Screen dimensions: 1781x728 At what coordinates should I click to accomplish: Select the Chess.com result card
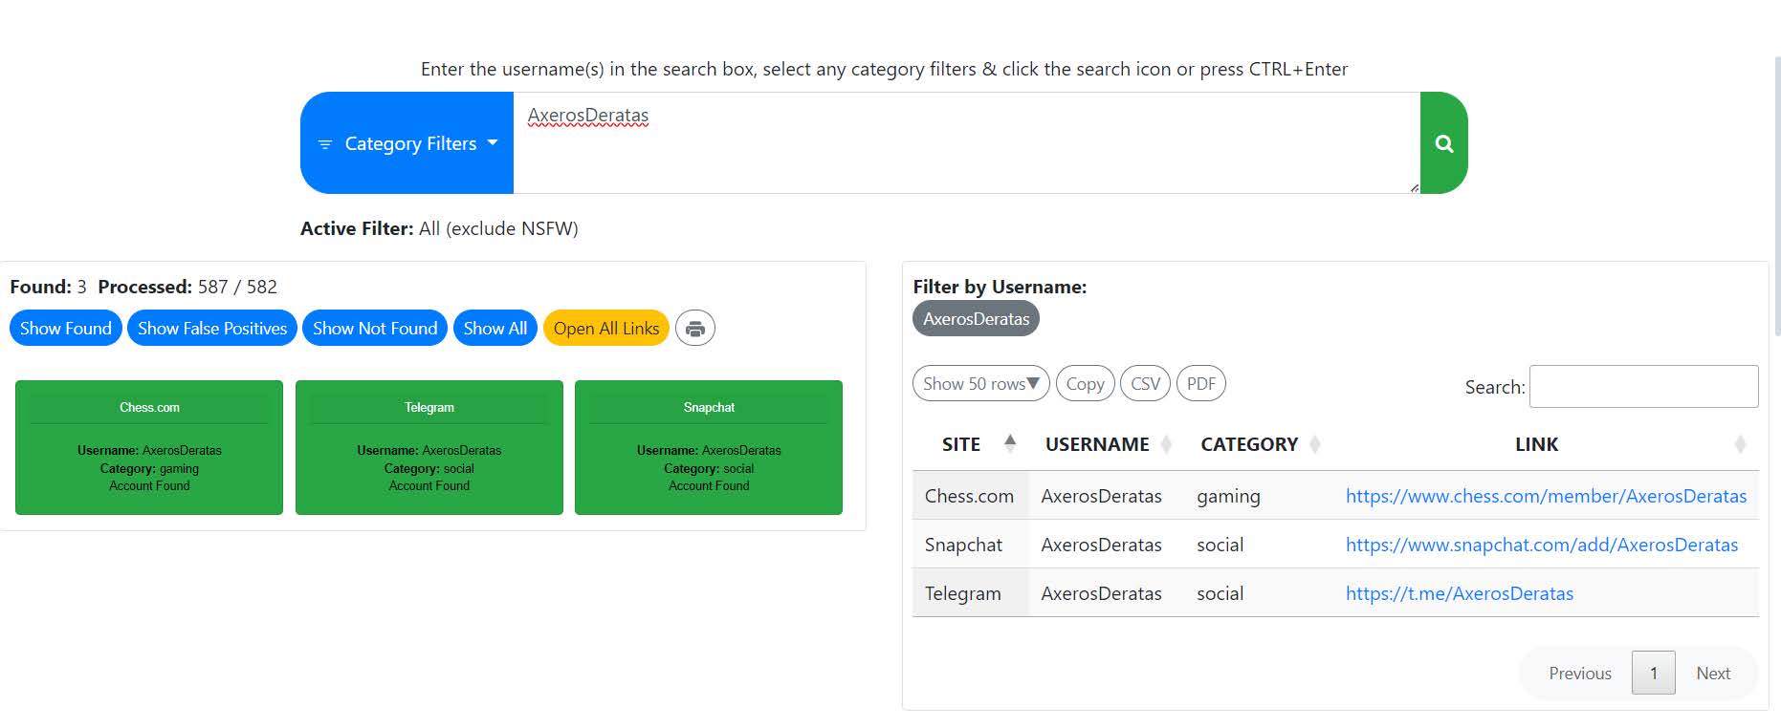149,447
